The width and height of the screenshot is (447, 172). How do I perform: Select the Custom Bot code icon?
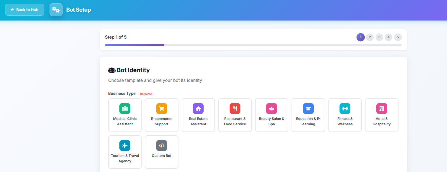(x=162, y=146)
